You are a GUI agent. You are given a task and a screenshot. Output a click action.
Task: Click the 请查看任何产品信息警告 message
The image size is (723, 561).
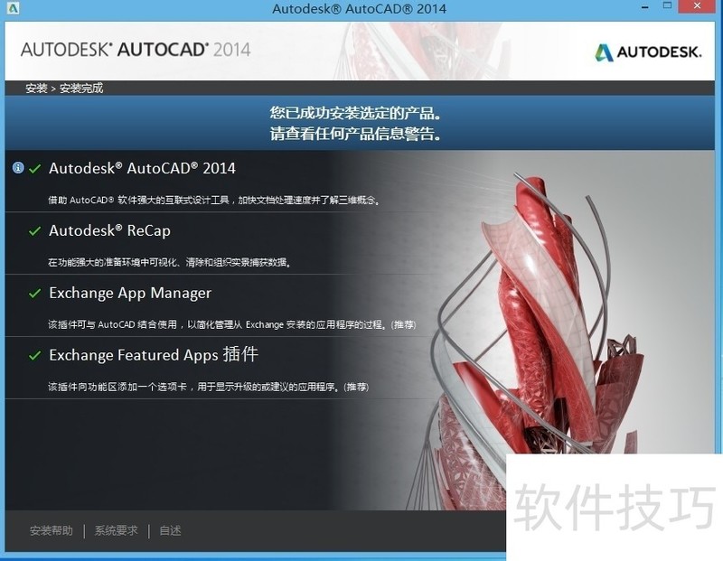point(355,134)
